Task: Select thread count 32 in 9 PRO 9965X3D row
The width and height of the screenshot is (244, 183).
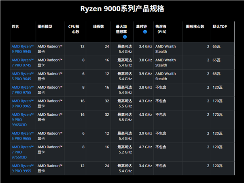Action: [x=107, y=114]
